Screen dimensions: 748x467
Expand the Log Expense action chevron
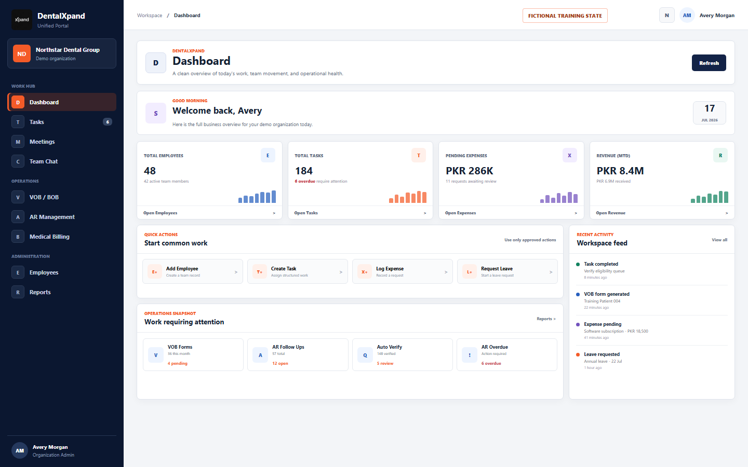pyautogui.click(x=446, y=272)
